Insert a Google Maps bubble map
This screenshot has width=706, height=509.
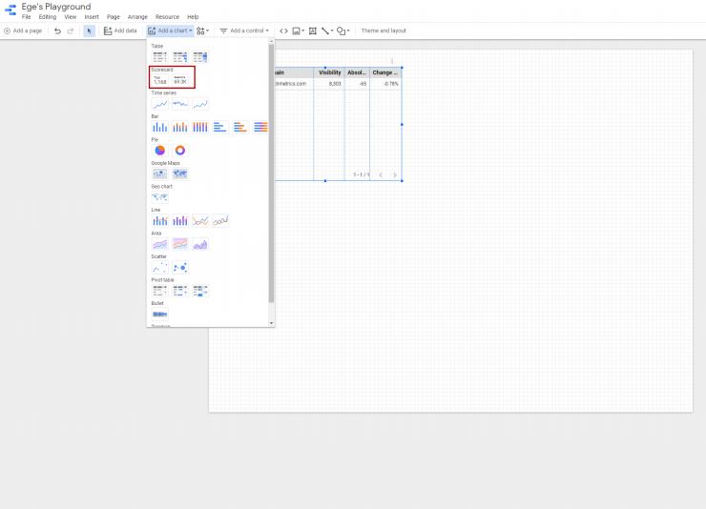pyautogui.click(x=160, y=173)
